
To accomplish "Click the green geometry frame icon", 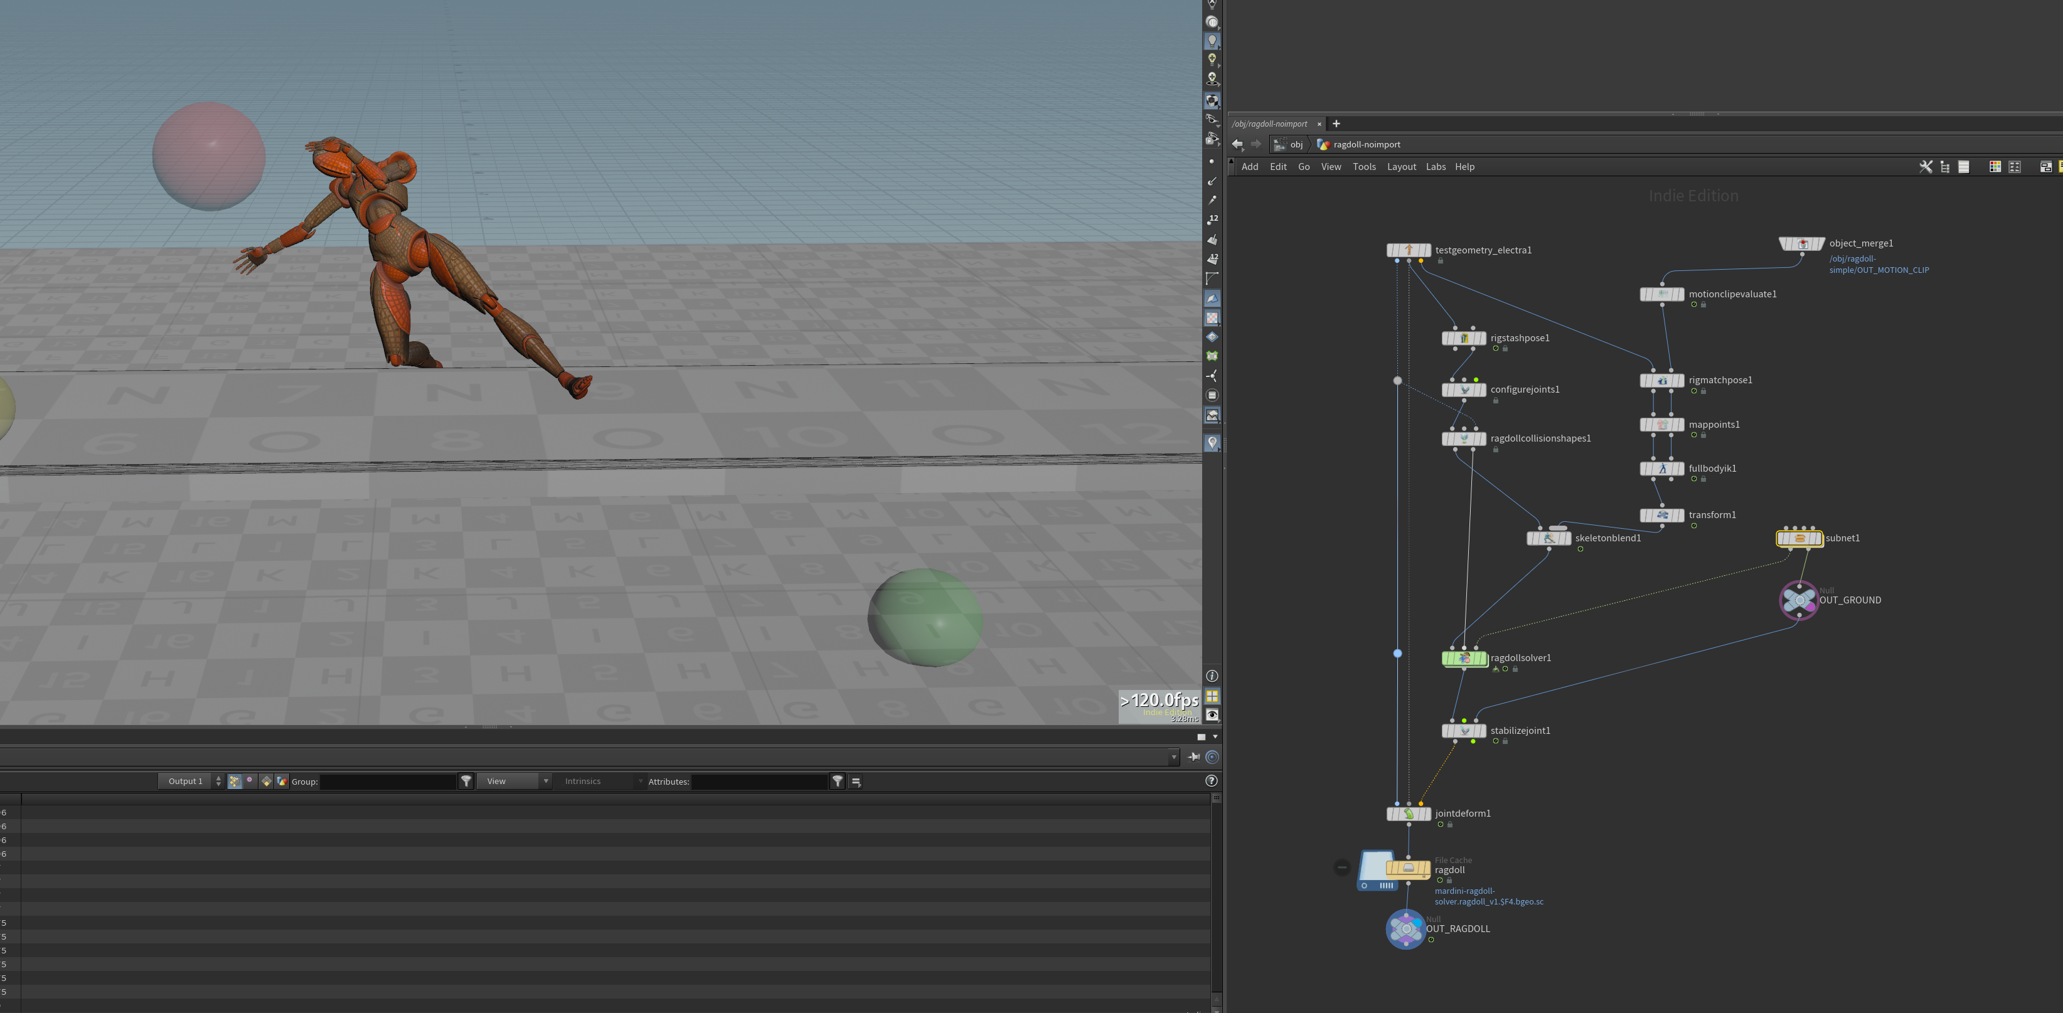I will (1212, 356).
